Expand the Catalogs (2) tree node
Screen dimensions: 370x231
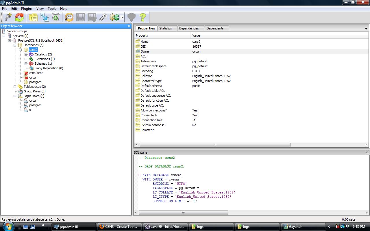26,54
